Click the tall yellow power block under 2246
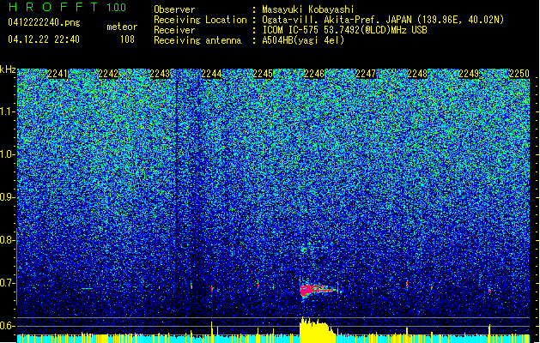Image resolution: width=540 pixels, height=343 pixels. (x=316, y=330)
